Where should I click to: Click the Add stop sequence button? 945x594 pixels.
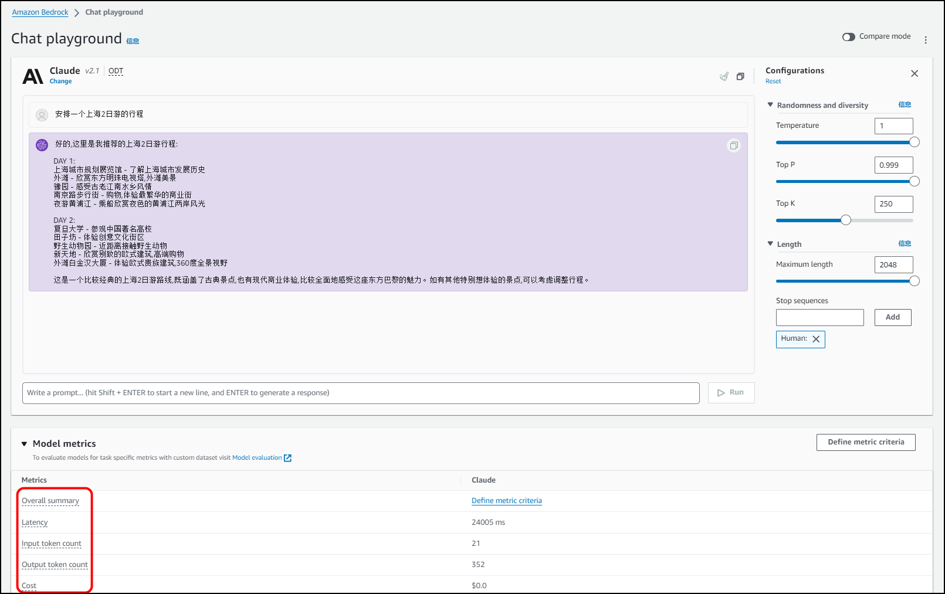893,317
